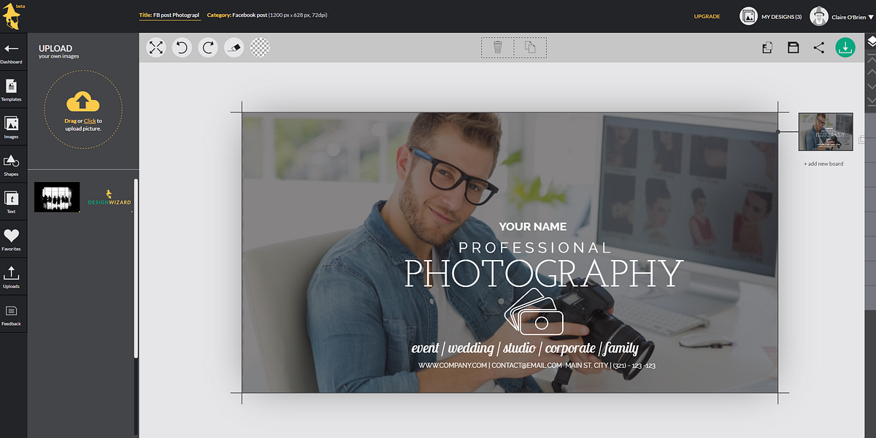The image size is (876, 438).
Task: Click the UPGRADE link
Action: pos(707,16)
